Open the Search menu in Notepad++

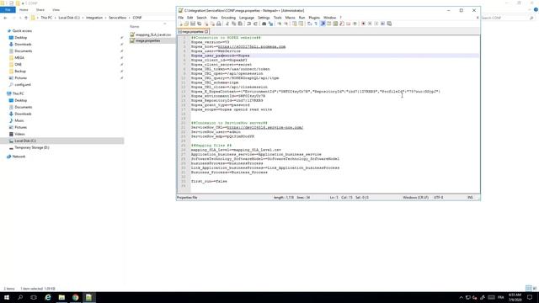pyautogui.click(x=202, y=18)
